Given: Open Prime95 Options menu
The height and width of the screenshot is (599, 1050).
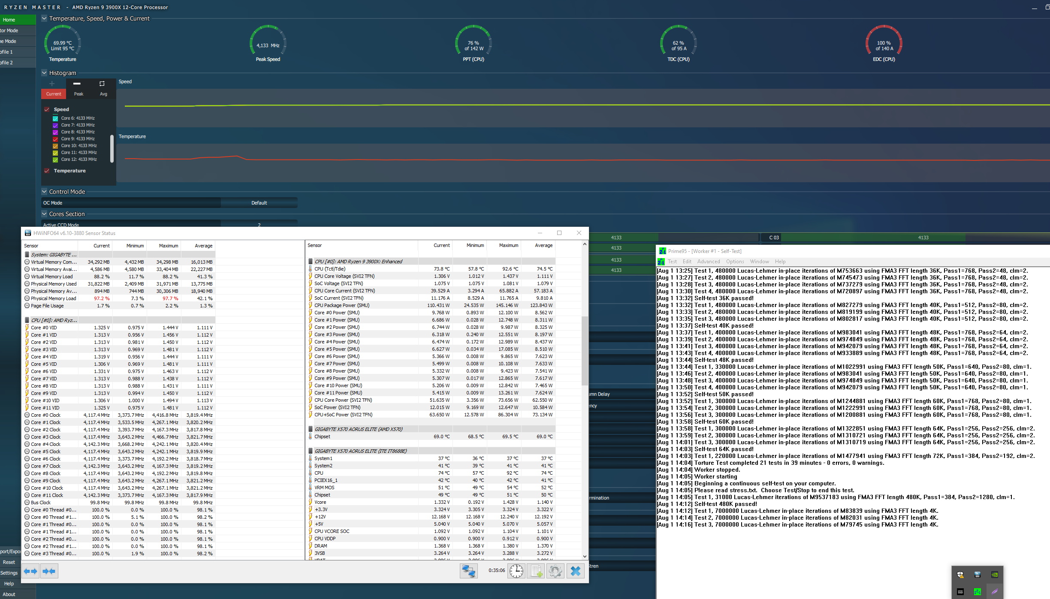Looking at the screenshot, I should tap(735, 262).
